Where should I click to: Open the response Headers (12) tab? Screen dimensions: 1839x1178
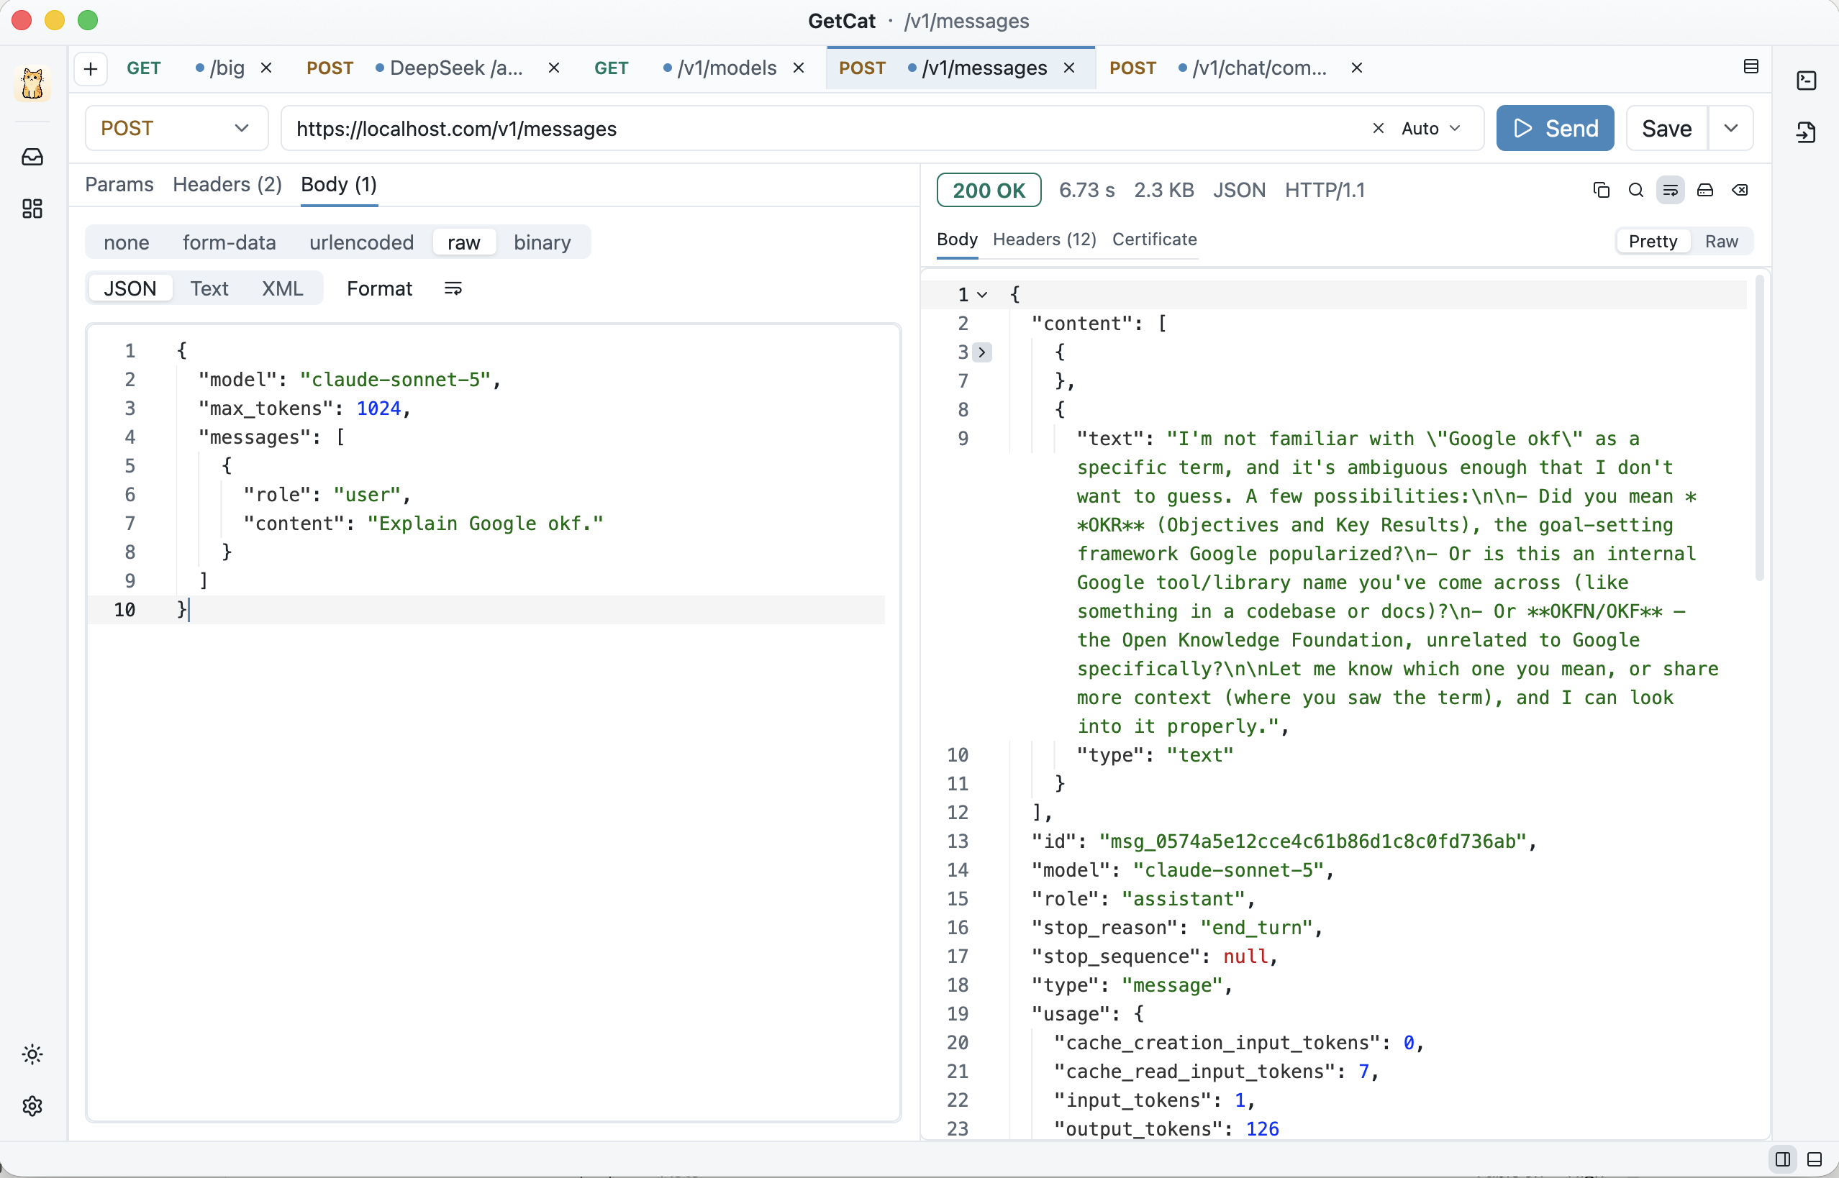[1044, 239]
